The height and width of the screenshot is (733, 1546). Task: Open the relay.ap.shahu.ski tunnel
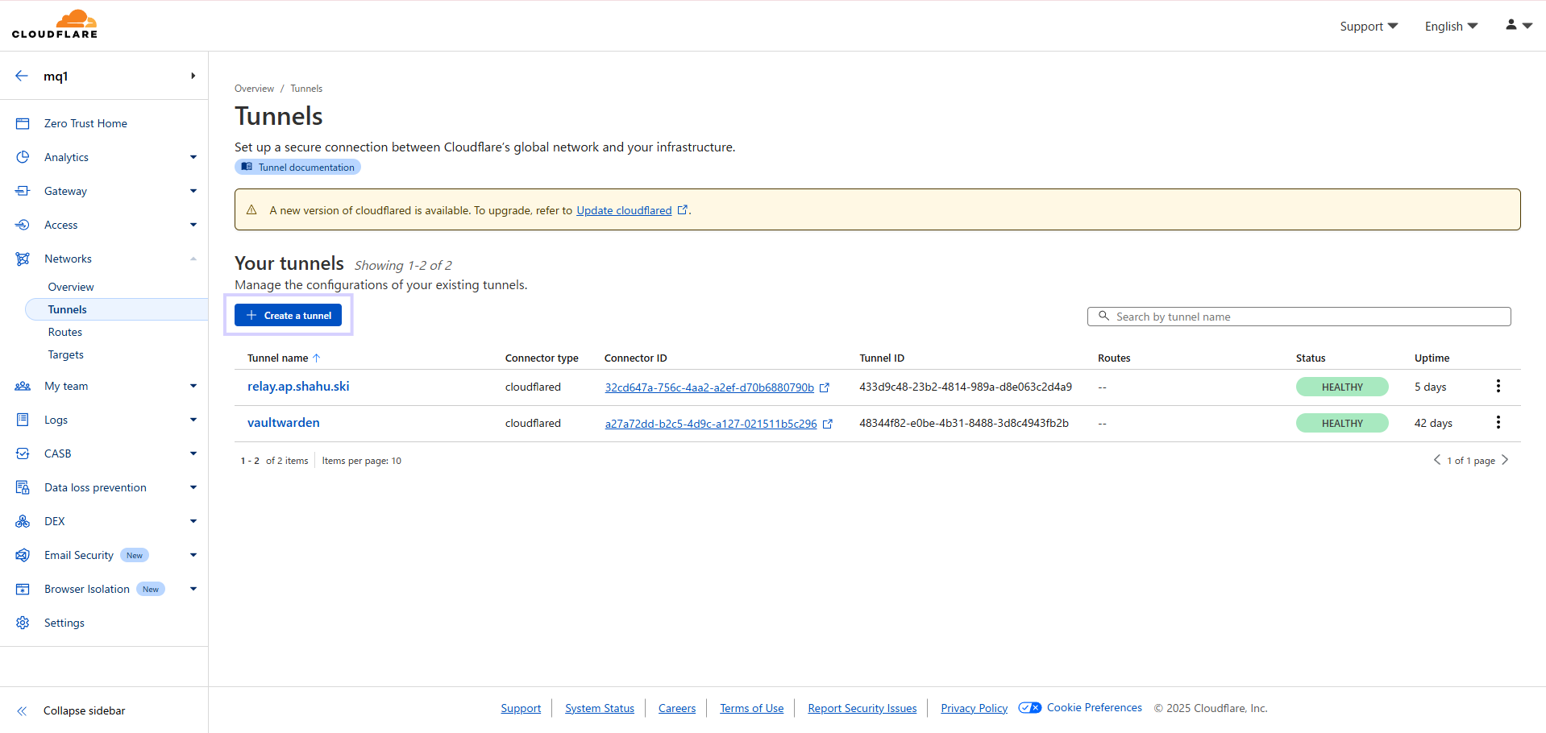[298, 387]
